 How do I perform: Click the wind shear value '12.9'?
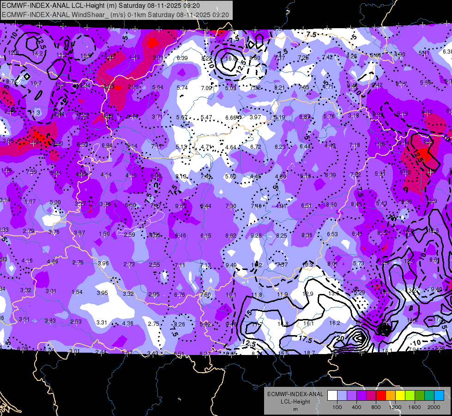pyautogui.click(x=308, y=294)
